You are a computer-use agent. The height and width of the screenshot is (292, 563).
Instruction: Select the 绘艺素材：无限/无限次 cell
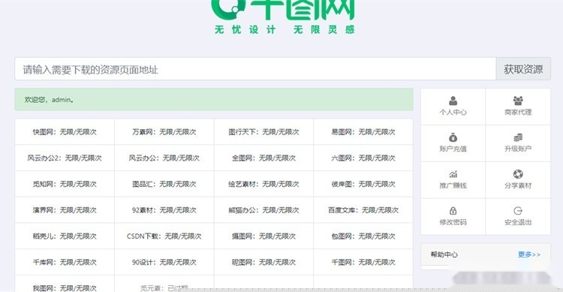(x=263, y=184)
